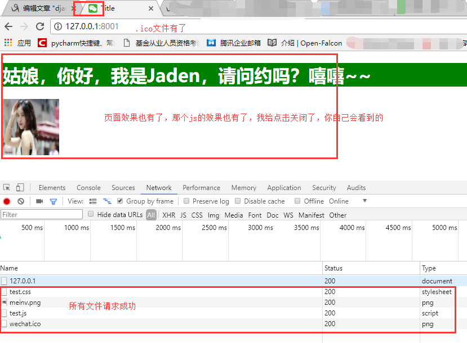Click the browser reload button

pyautogui.click(x=40, y=26)
